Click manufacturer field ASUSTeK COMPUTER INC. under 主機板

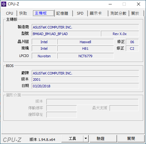coord(85,27)
